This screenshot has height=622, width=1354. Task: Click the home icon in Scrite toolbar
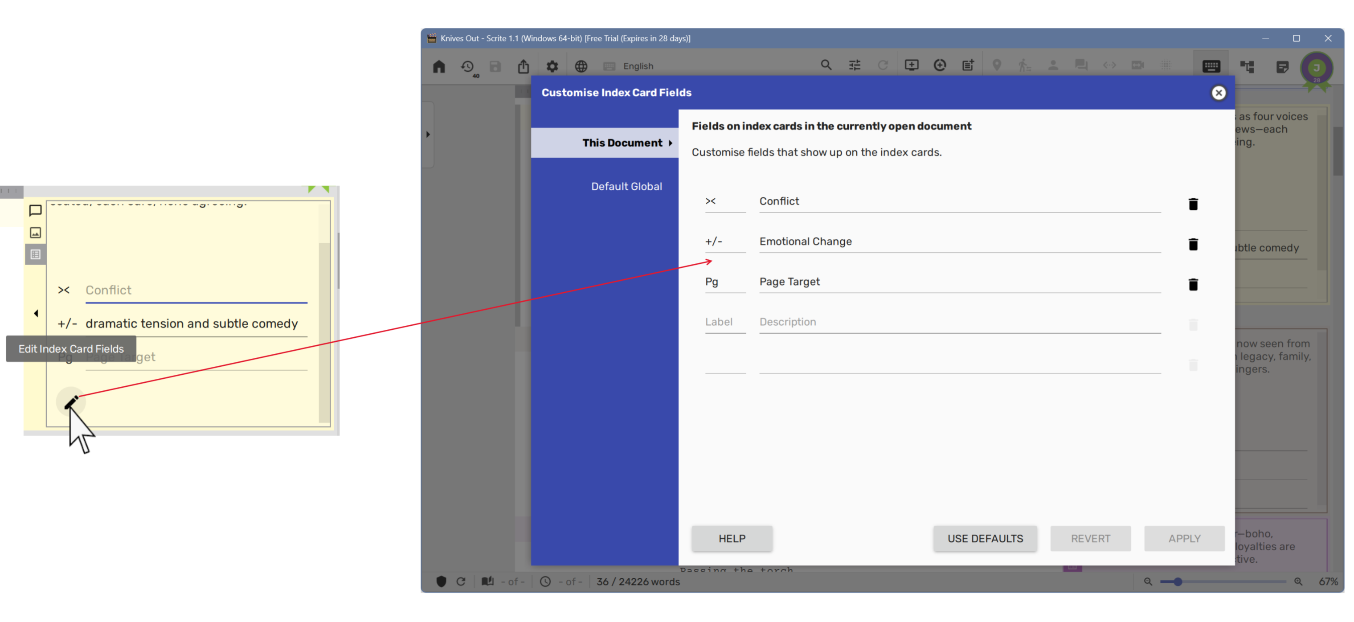439,66
